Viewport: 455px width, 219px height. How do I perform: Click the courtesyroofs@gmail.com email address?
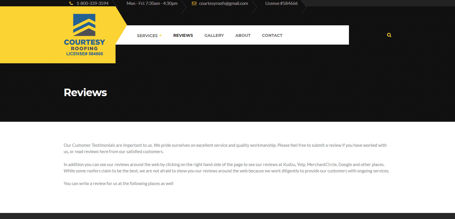coord(223,3)
